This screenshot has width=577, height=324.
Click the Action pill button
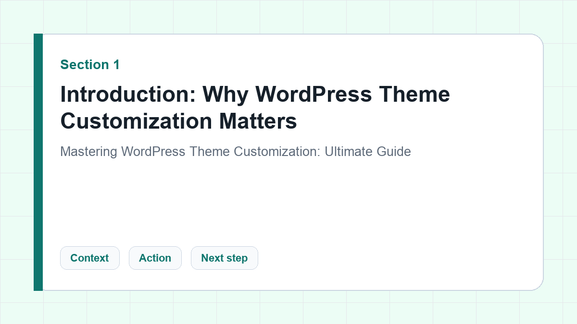pos(155,258)
